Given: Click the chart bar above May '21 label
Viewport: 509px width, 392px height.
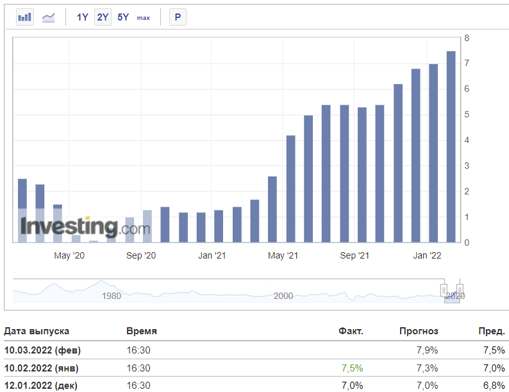Looking at the screenshot, I should point(290,189).
